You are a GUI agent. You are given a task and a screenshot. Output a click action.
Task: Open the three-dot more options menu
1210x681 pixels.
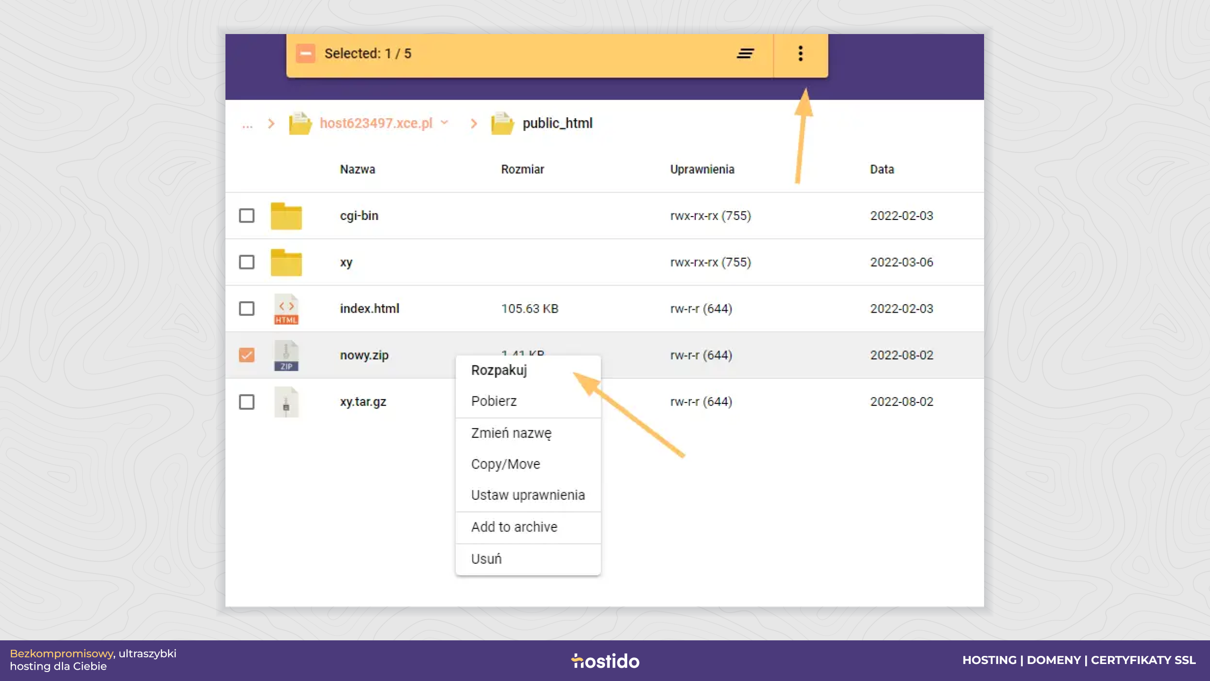[800, 53]
